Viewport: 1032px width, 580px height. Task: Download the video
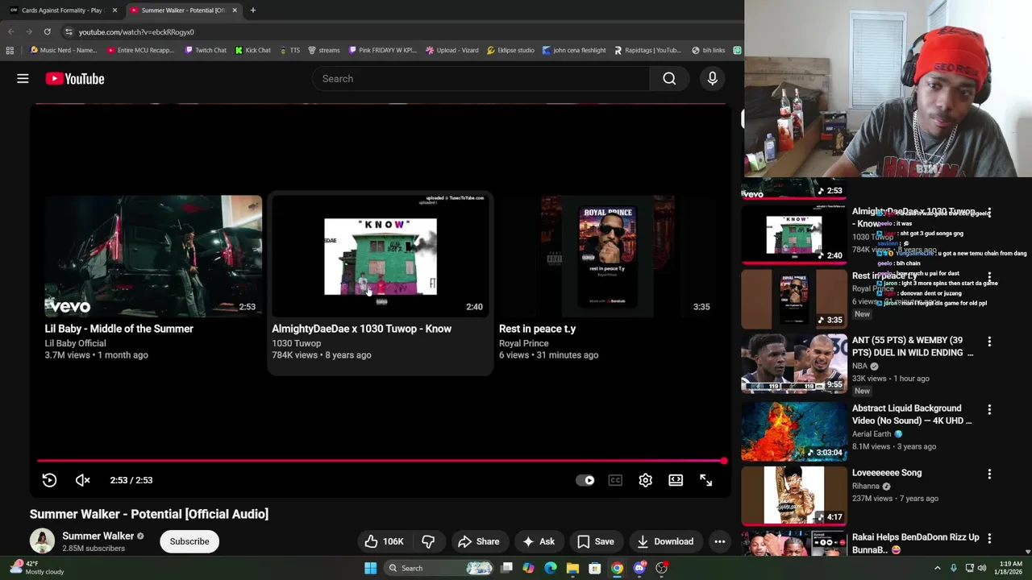click(664, 541)
